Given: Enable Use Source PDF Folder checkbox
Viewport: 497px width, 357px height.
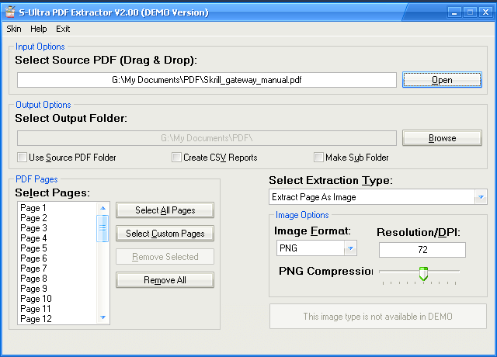Looking at the screenshot, I should pyautogui.click(x=23, y=158).
